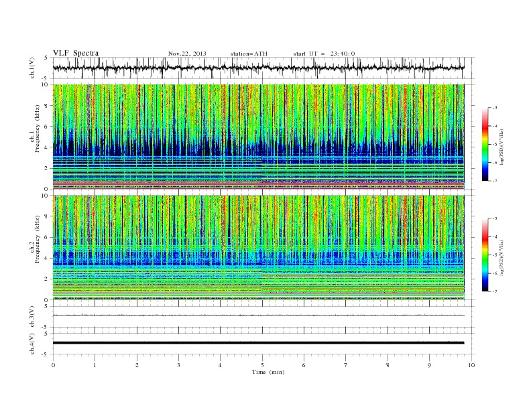The image size is (531, 410).
Task: Click the "-7" tick on ch.1 colorbar
Action: click(x=494, y=181)
